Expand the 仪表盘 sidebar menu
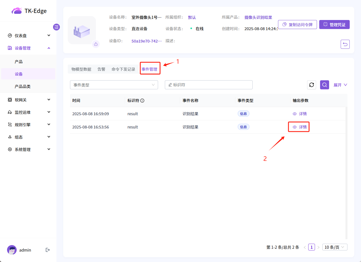Image resolution: width=361 pixels, height=262 pixels. (x=28, y=35)
